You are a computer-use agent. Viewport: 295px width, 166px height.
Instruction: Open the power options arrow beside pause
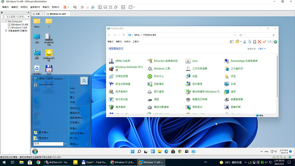pos(68,7)
